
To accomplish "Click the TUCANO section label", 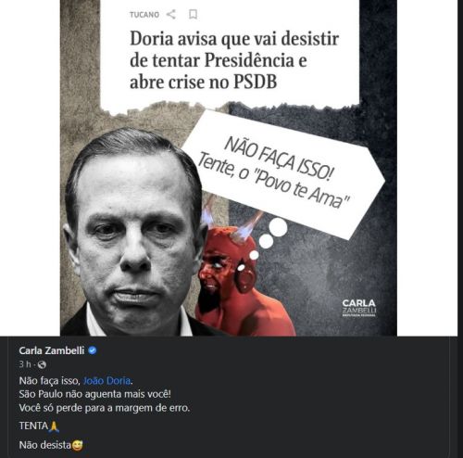I will pos(144,15).
